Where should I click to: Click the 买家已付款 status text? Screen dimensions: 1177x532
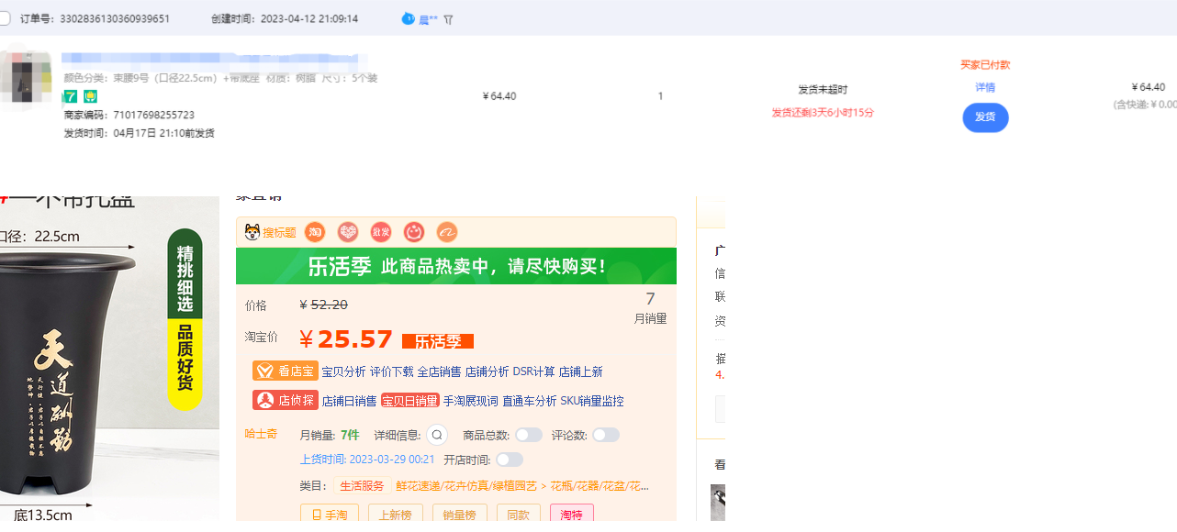985,65
